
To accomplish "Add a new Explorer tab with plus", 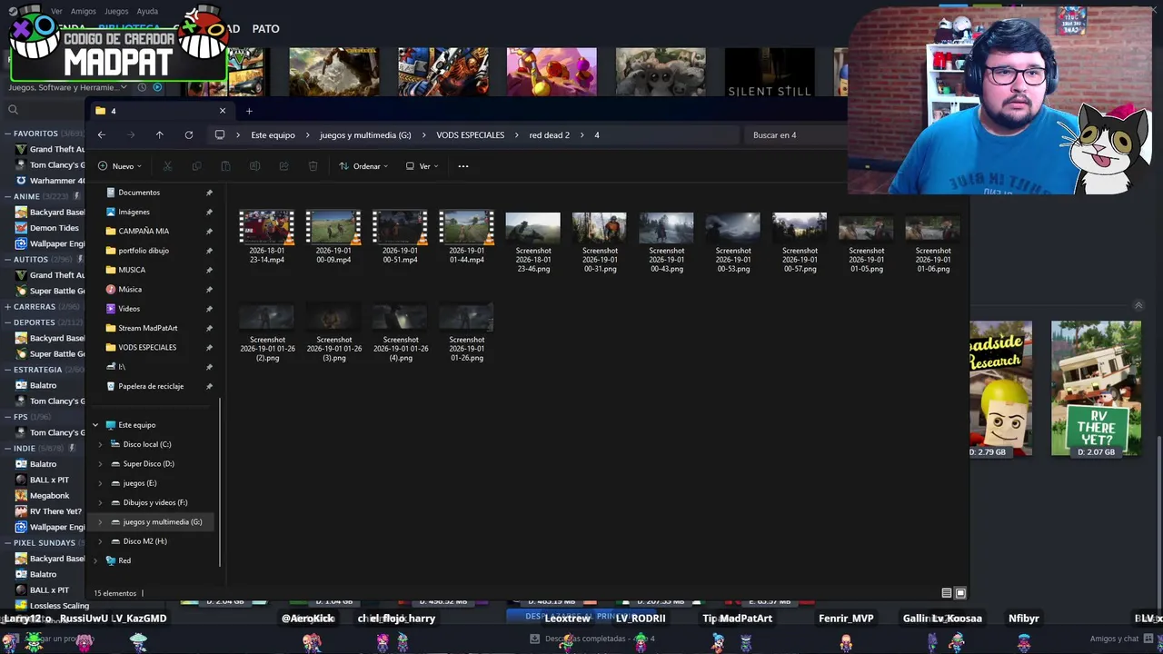I will 249,111.
